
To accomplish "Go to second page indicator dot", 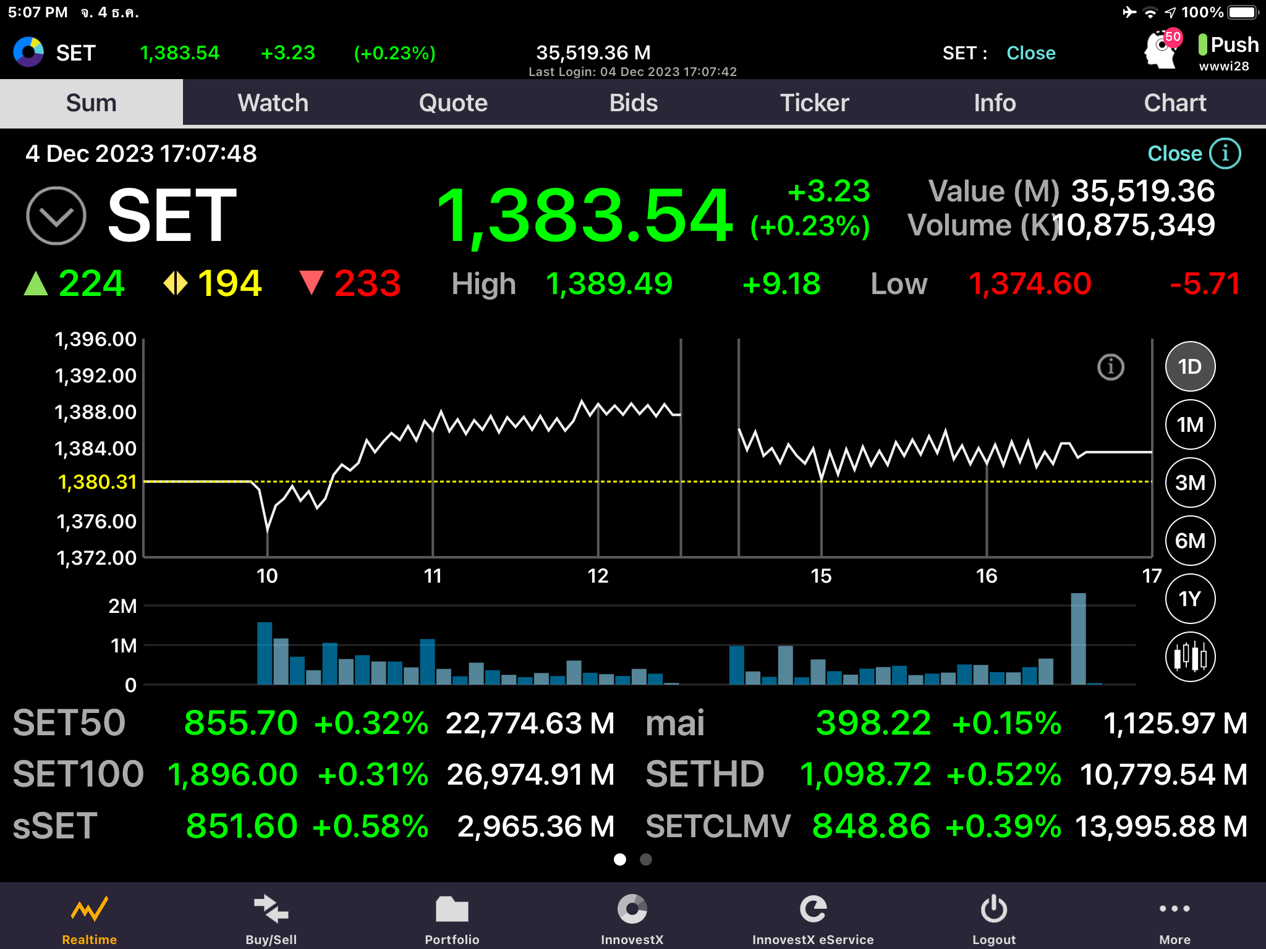I will (x=645, y=859).
